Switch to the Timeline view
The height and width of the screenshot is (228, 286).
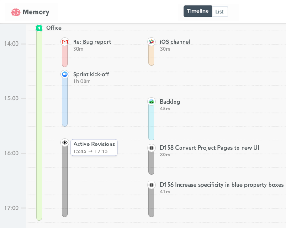pyautogui.click(x=198, y=11)
